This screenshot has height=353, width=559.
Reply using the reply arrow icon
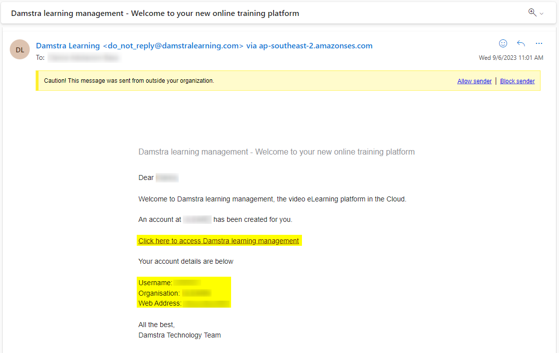pos(521,43)
